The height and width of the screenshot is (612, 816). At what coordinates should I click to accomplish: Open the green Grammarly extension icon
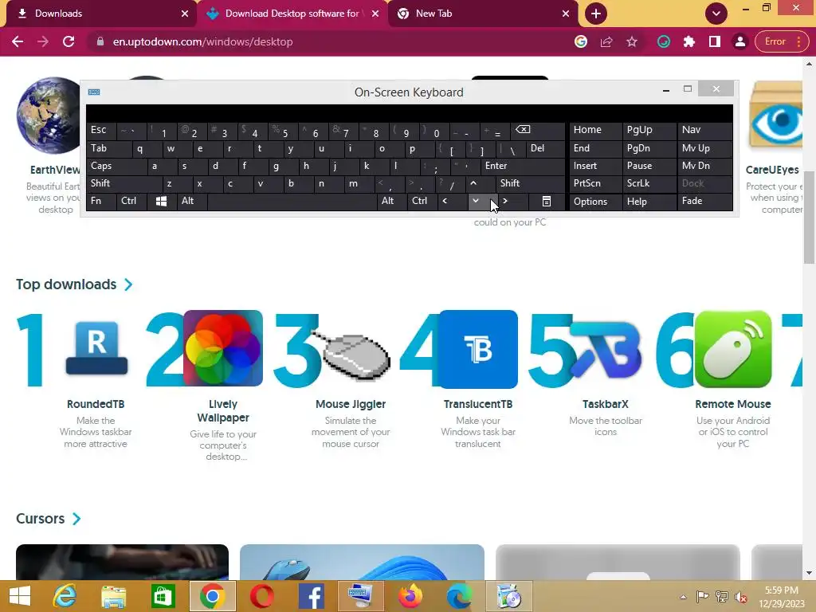point(664,41)
